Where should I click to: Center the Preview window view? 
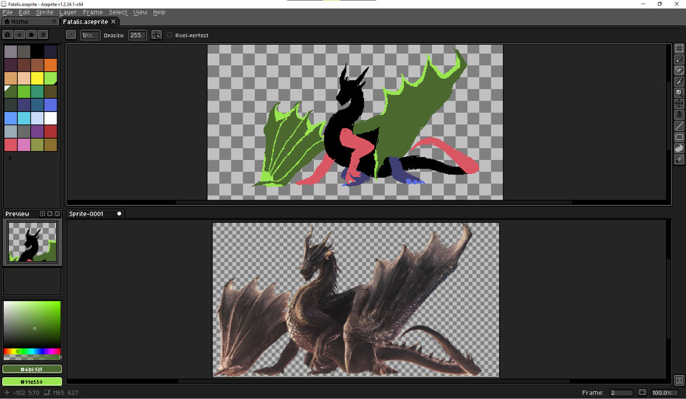coord(42,214)
